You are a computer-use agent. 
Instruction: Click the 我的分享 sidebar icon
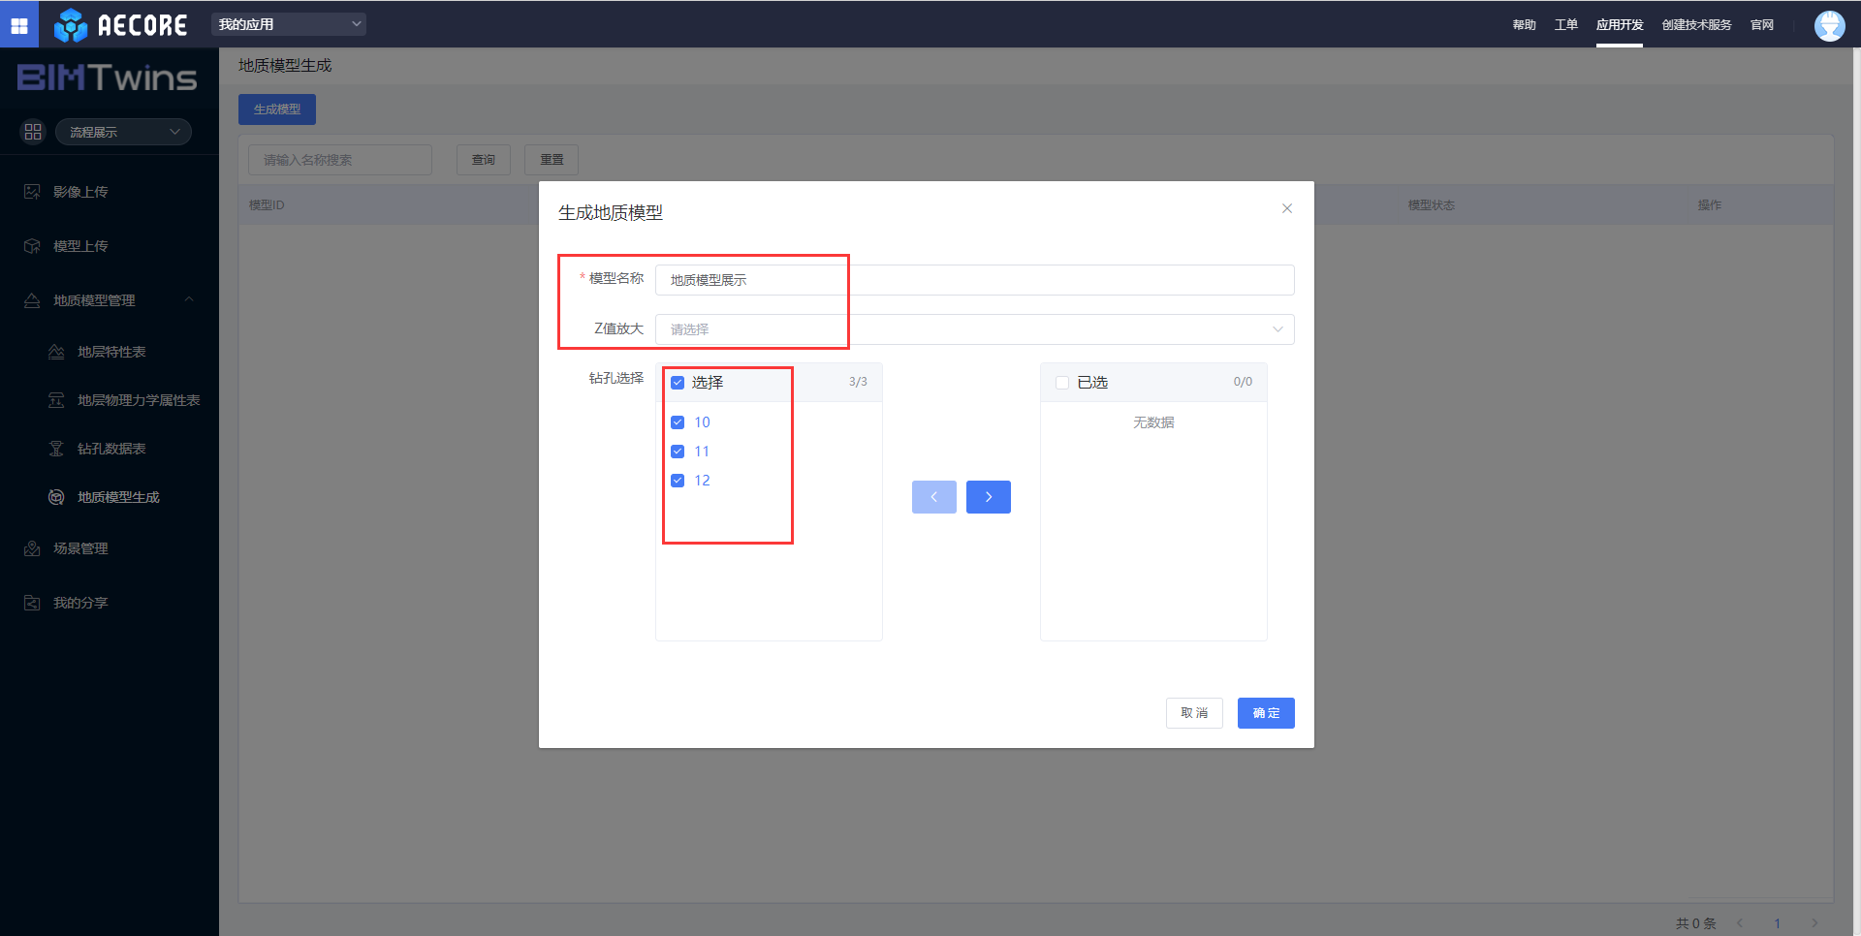pyautogui.click(x=32, y=603)
